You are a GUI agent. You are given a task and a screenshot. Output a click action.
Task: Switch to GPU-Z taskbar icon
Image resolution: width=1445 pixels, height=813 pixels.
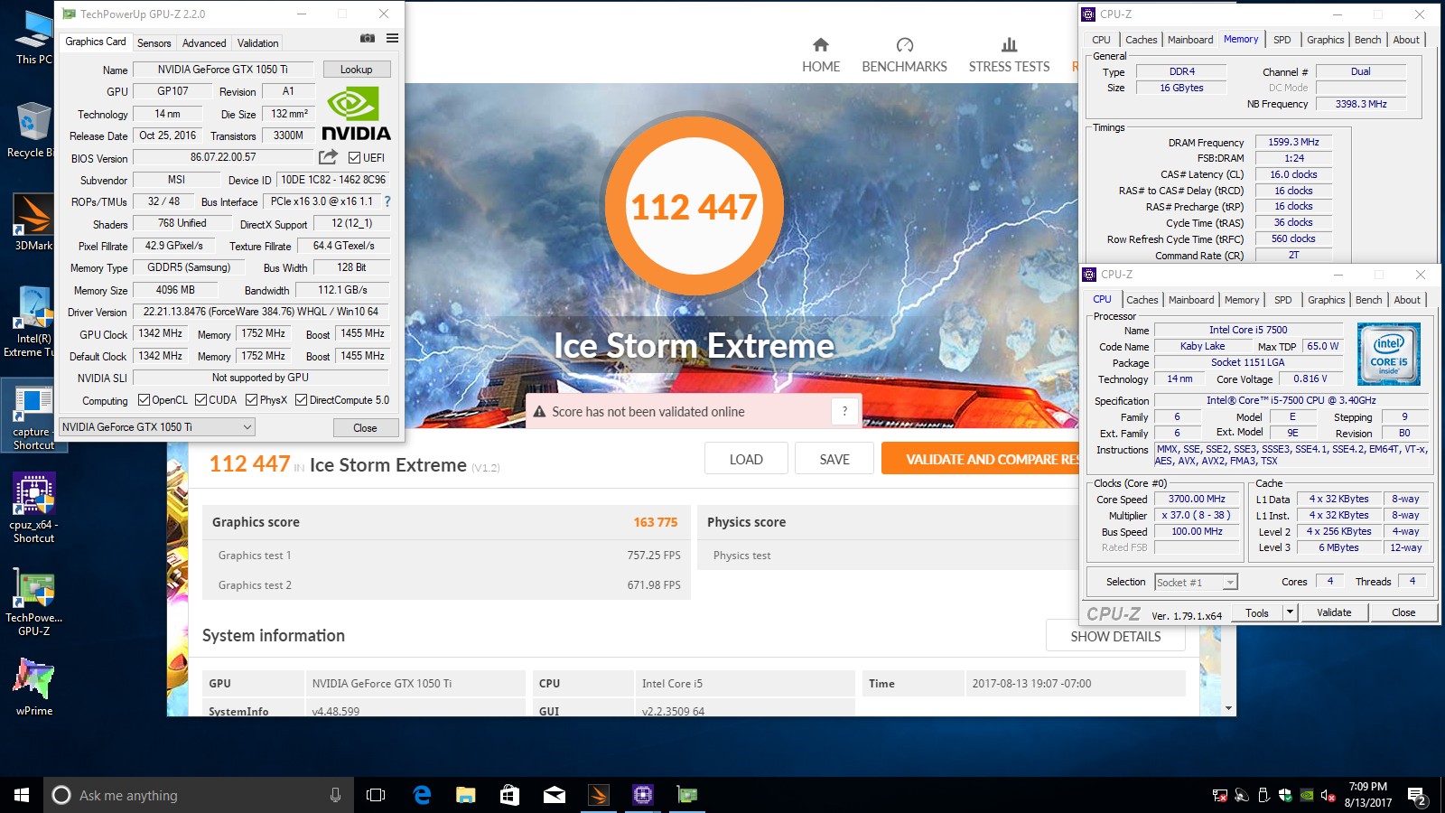click(x=686, y=795)
